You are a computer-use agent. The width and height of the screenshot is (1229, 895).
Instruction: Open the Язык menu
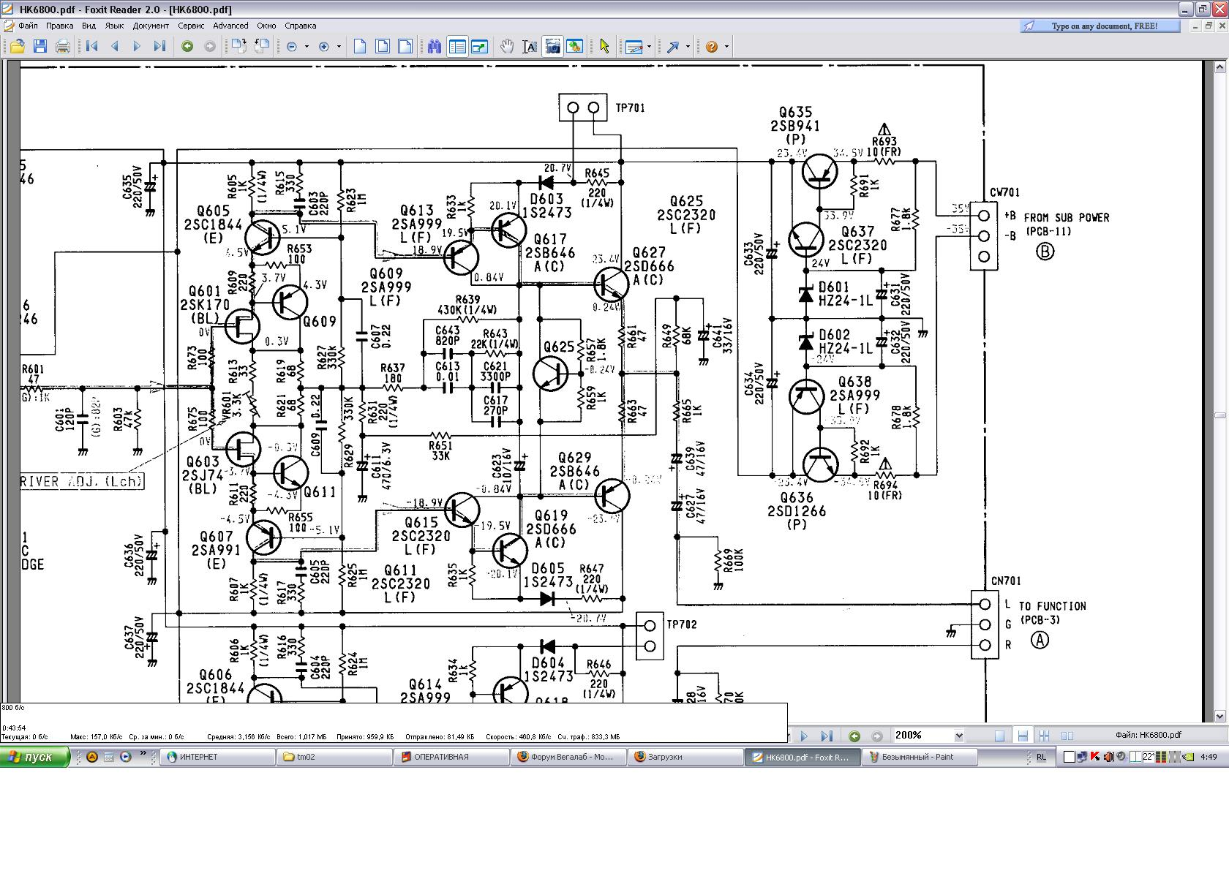(x=114, y=26)
